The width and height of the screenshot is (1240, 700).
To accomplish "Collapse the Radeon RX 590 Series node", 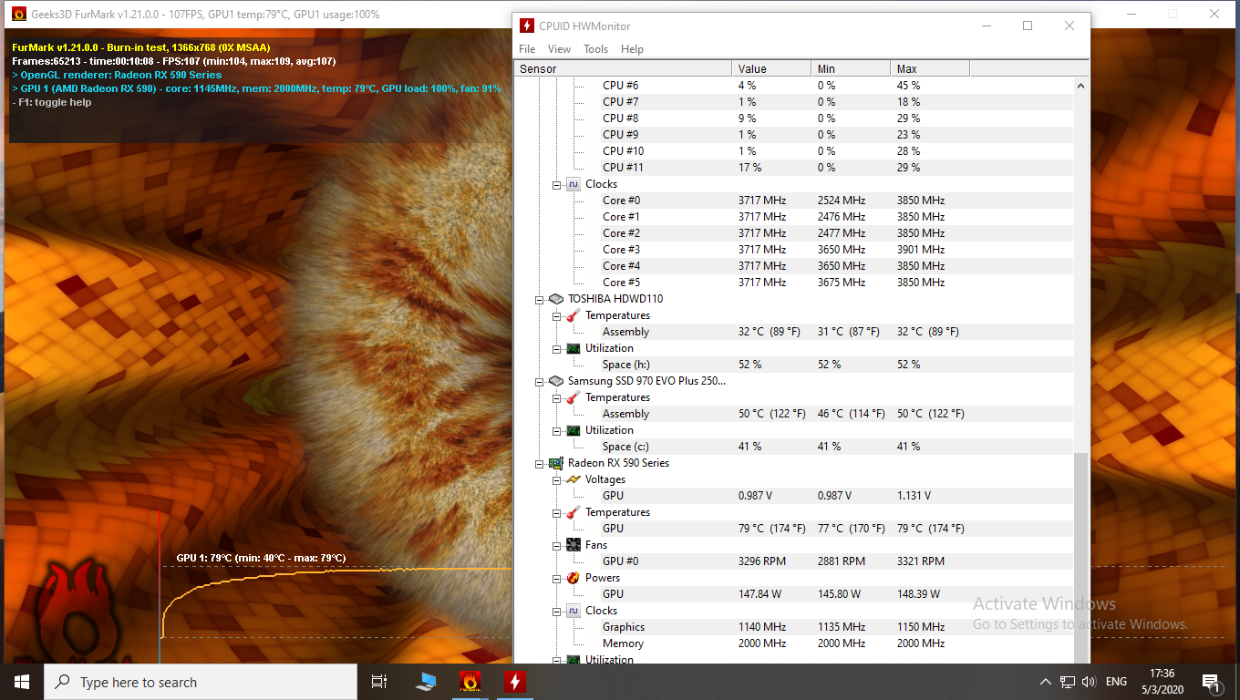I will 539,463.
